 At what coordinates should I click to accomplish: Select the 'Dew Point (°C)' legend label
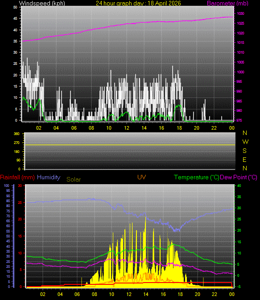tap(239, 177)
